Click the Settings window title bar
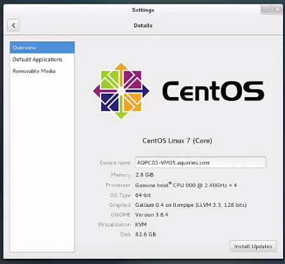Screen dimensions: 285x264 pos(143,10)
